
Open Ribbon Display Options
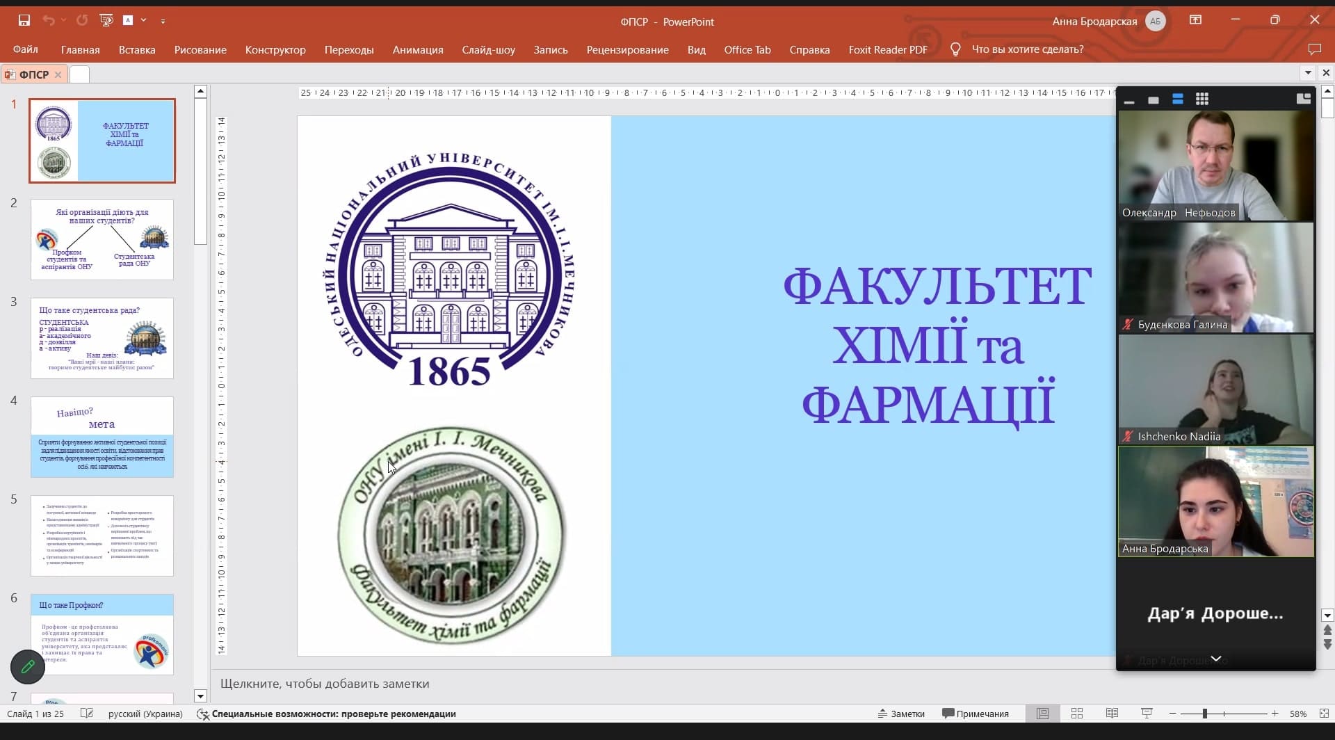pyautogui.click(x=1196, y=20)
